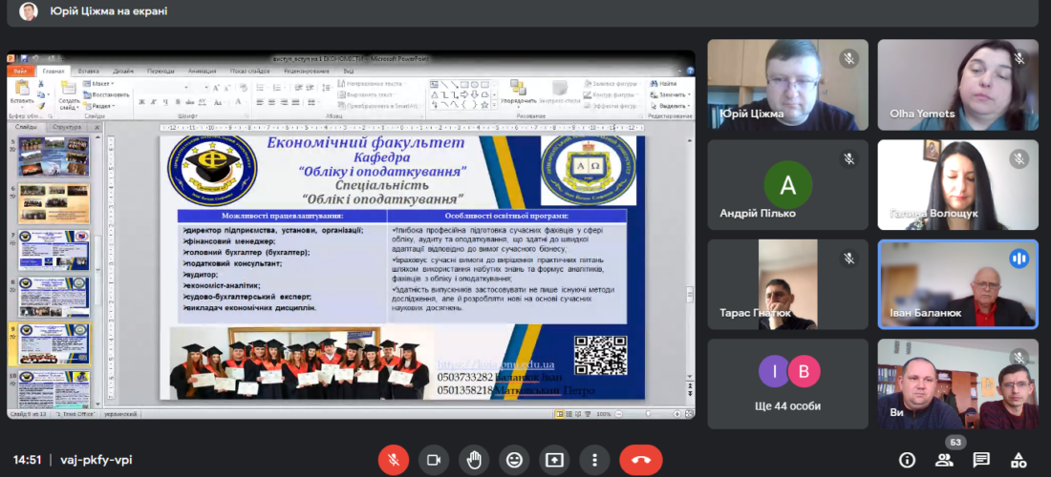Viewport: 1051px width, 477px height.
Task: Open the chat messages panel
Action: click(x=980, y=460)
